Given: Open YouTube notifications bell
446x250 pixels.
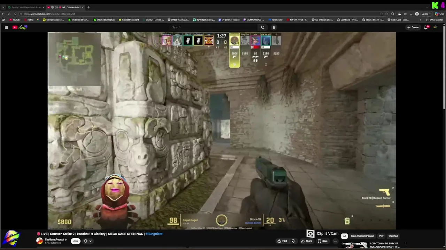Looking at the screenshot, I should tap(426, 27).
